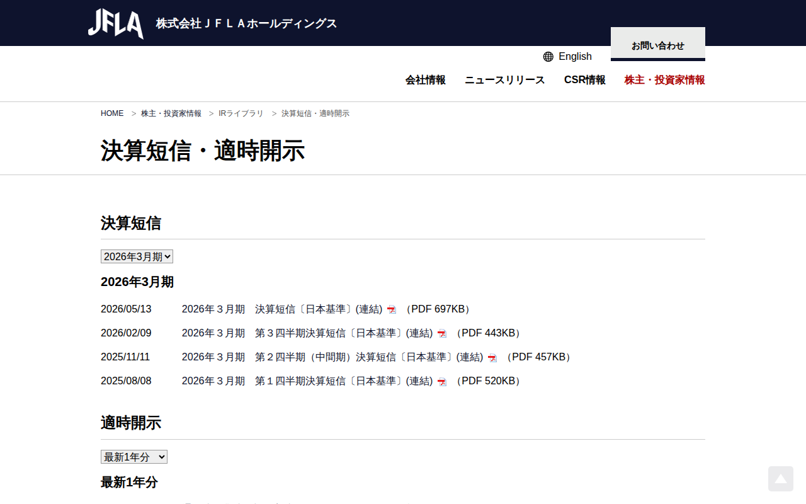Open 2026年3月期 決算短信〔日本基準〕(連結) link

point(282,309)
